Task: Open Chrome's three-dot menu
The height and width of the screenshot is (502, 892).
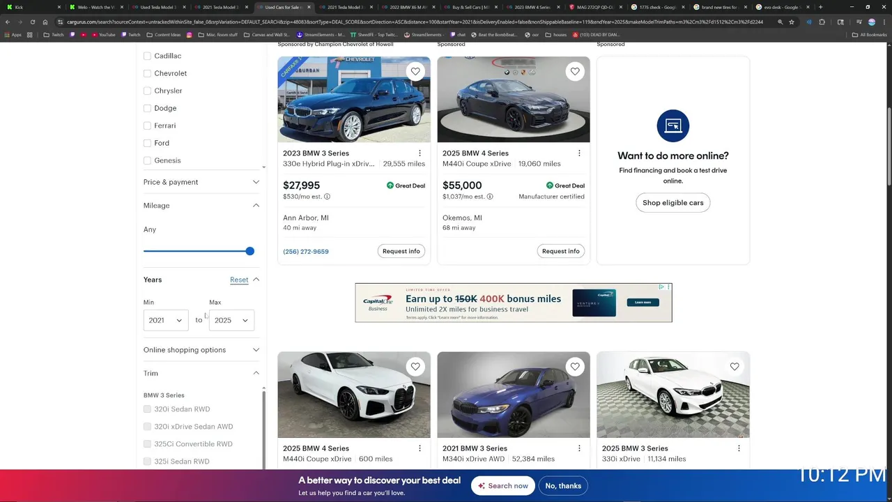Action: click(x=884, y=22)
